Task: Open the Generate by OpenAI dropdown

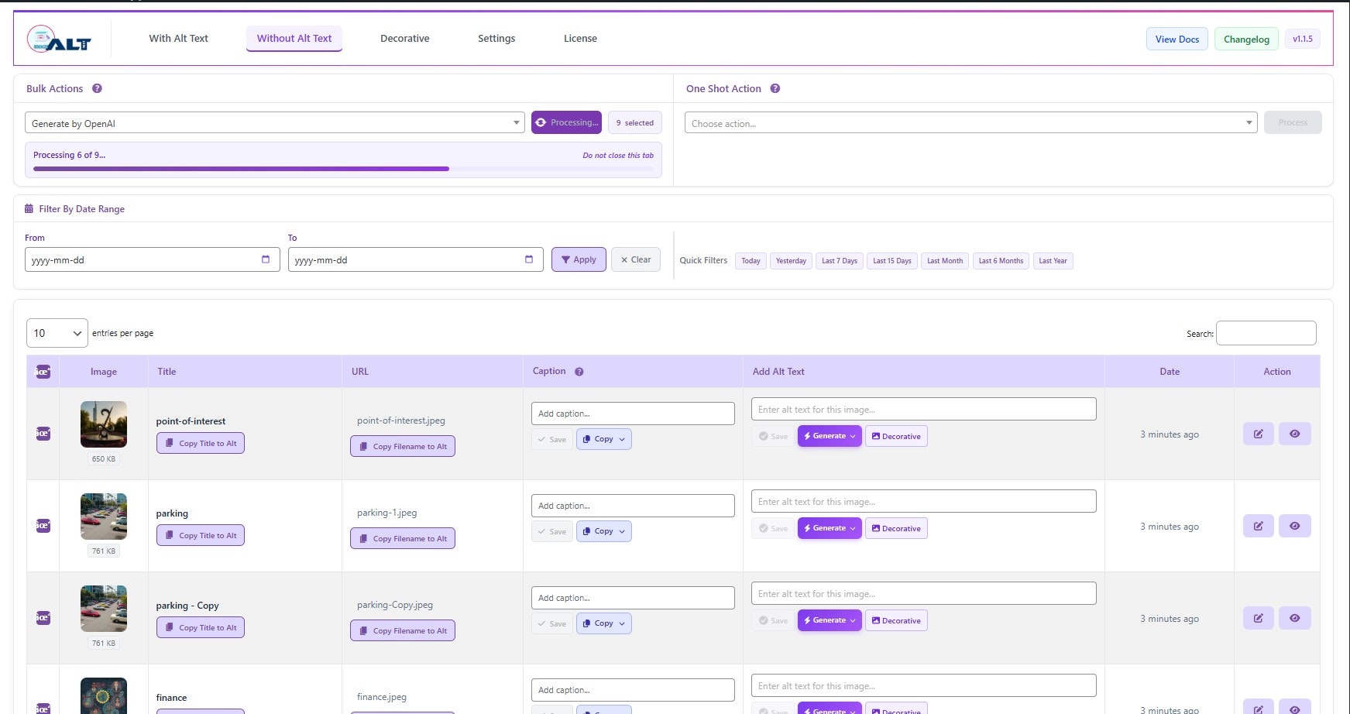Action: (x=275, y=123)
